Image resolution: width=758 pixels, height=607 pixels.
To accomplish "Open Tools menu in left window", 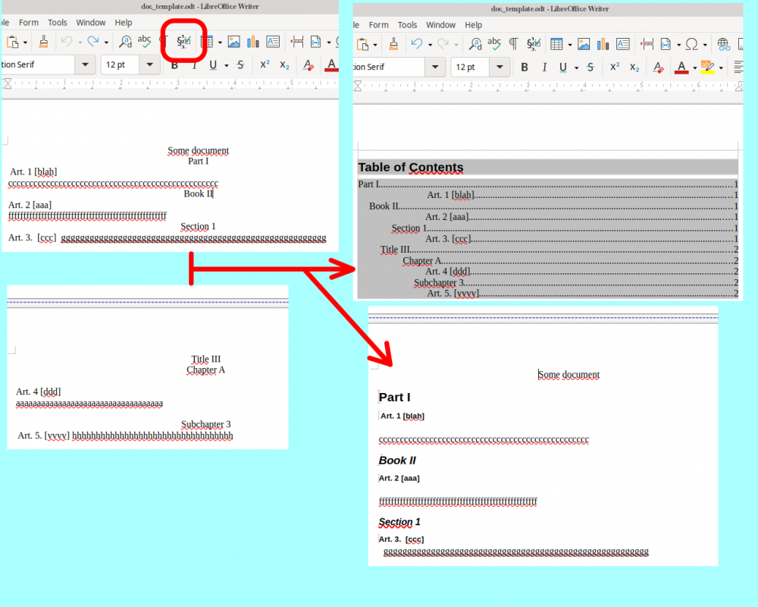I will pos(57,22).
